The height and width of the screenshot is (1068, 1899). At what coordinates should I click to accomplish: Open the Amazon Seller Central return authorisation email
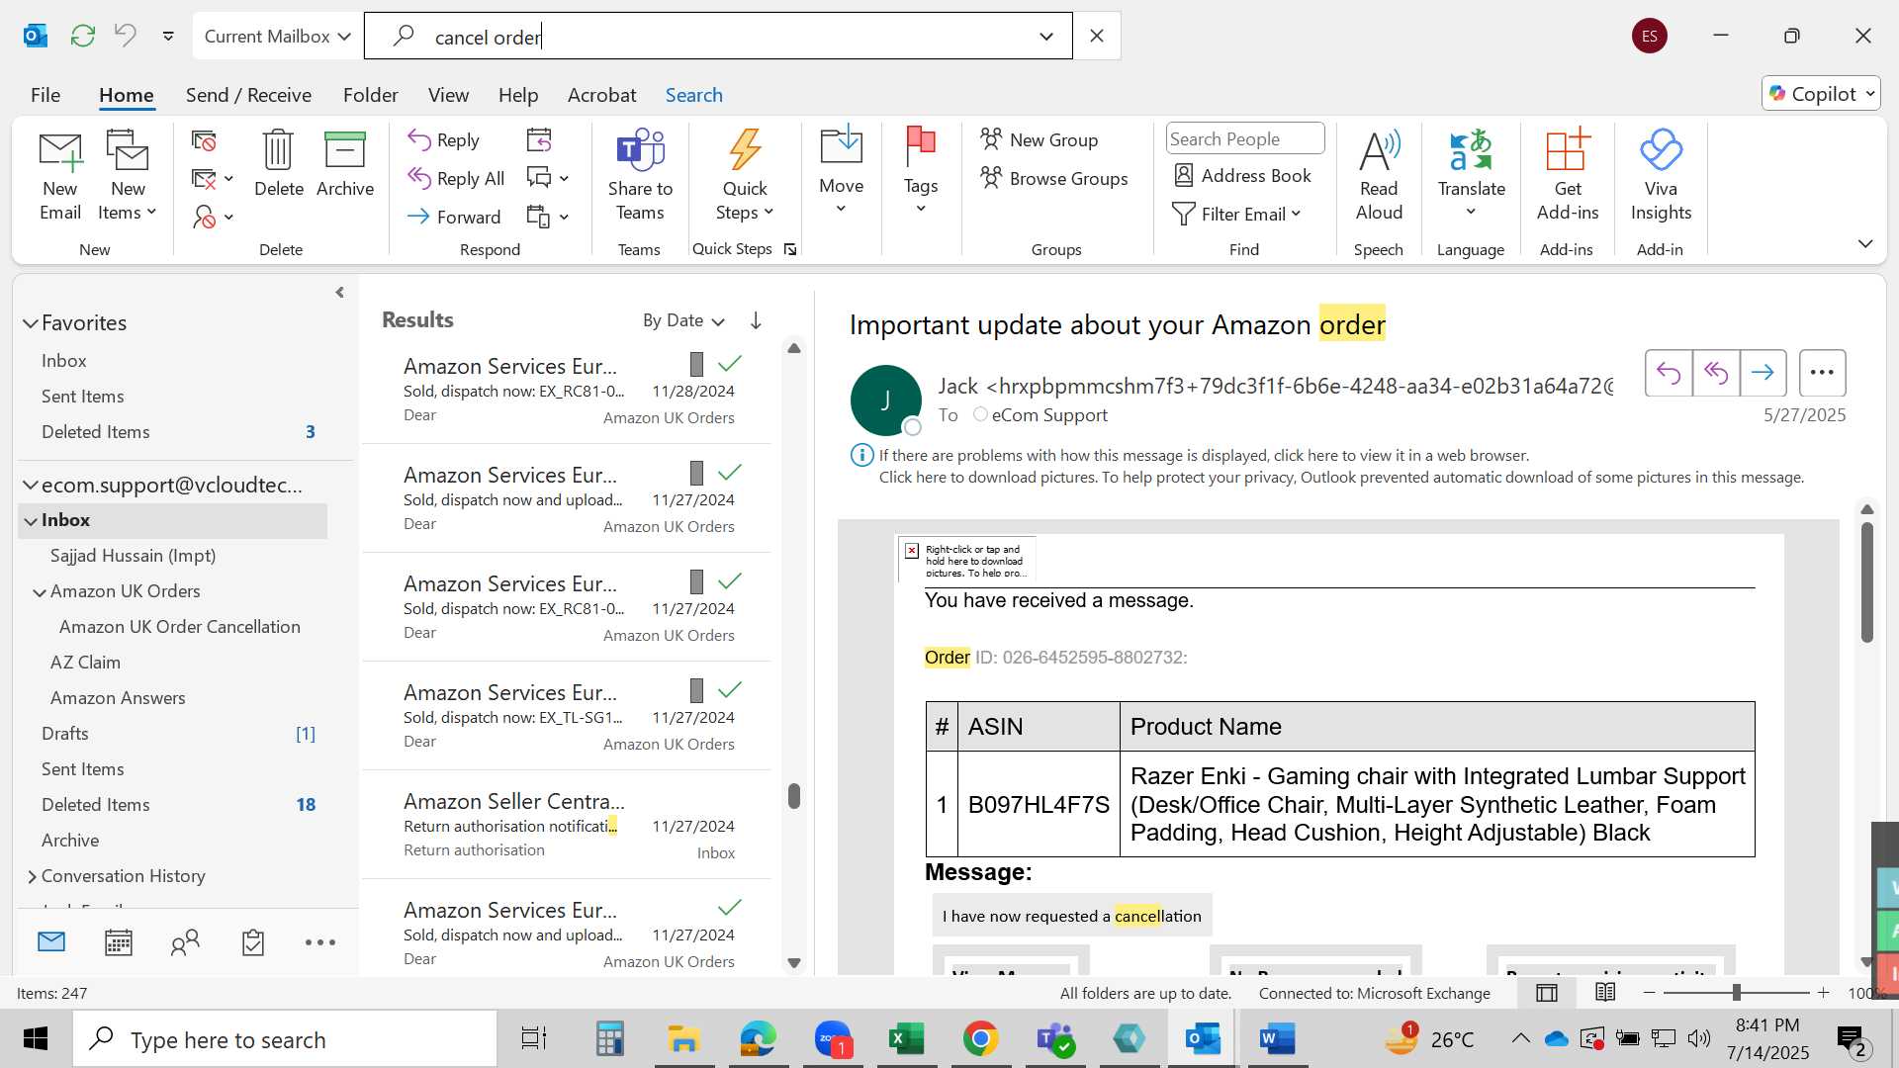tap(568, 825)
